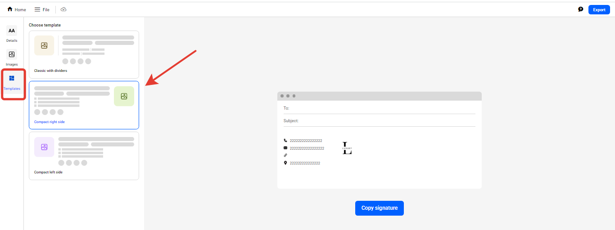The width and height of the screenshot is (615, 230).
Task: Pick the Compact left side template
Action: [84, 155]
